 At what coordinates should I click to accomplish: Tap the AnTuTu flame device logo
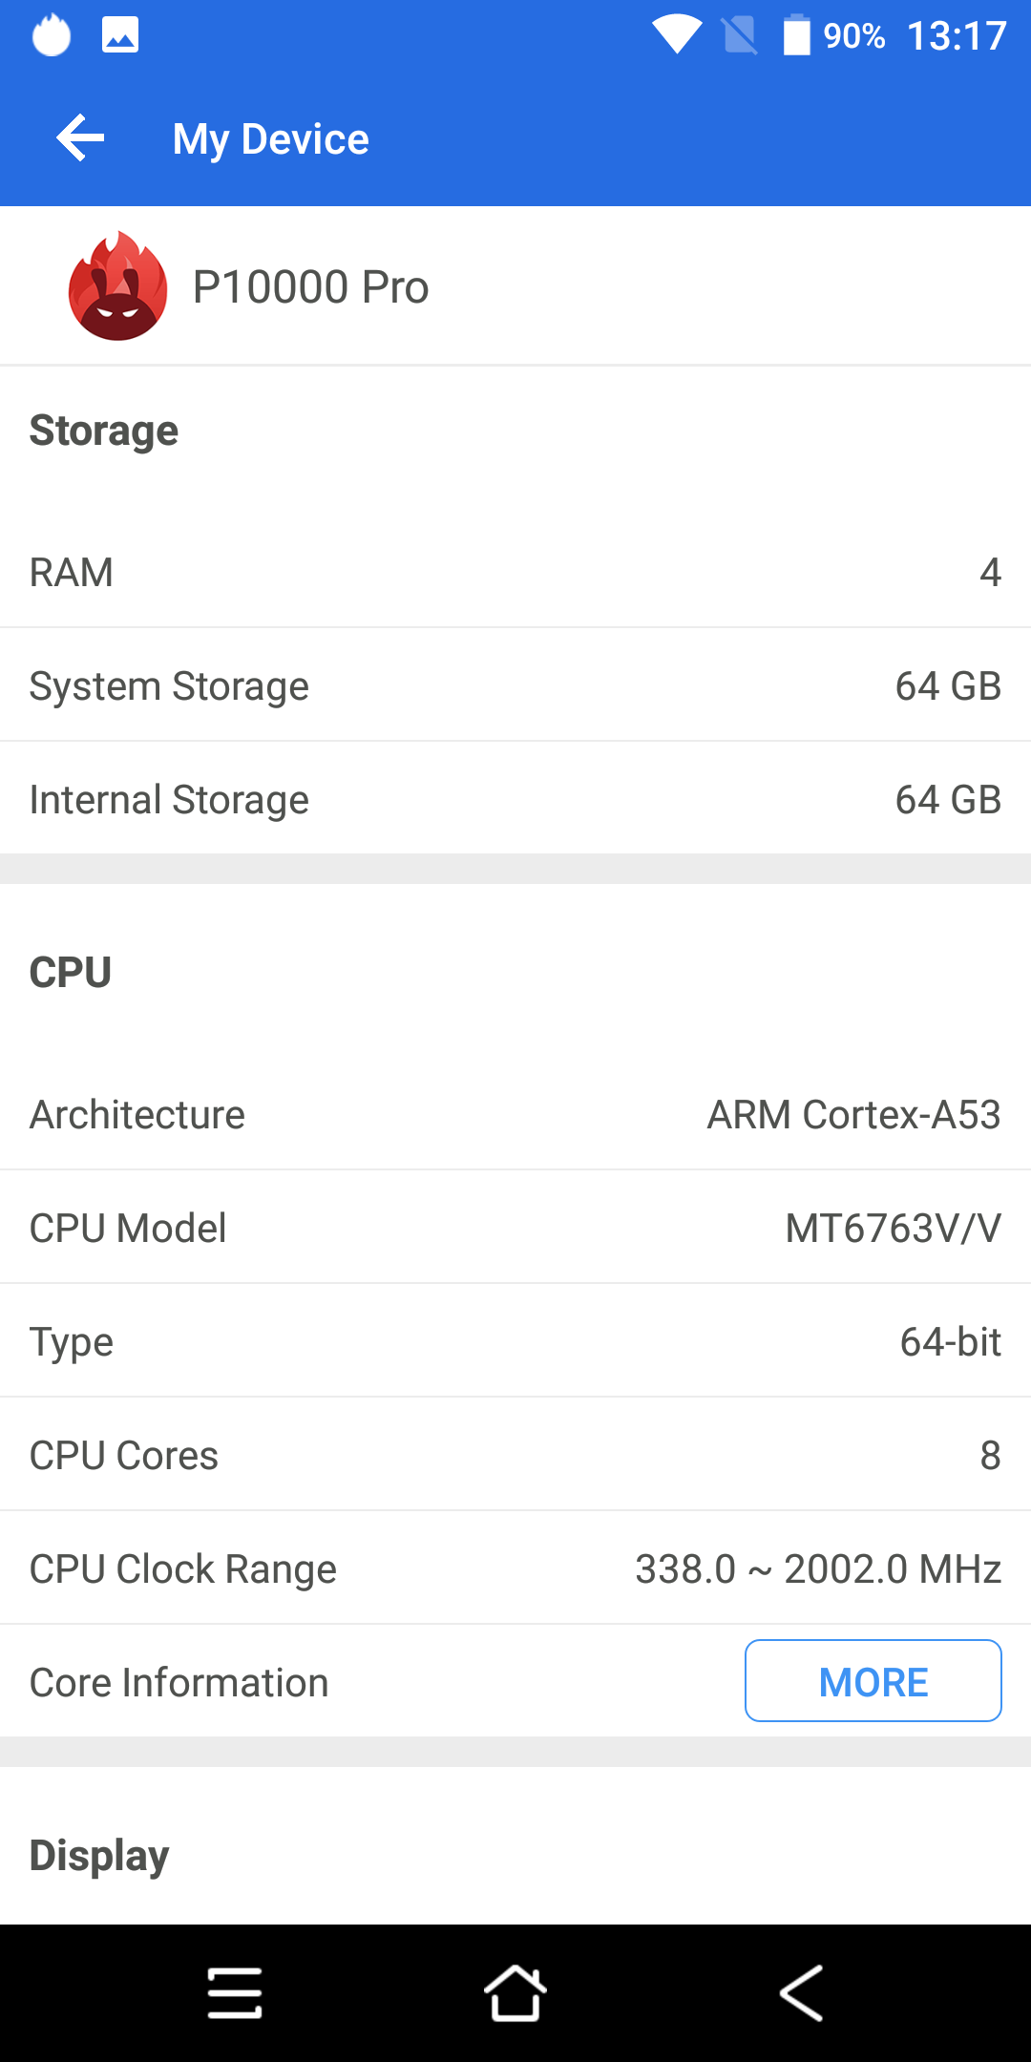118,285
